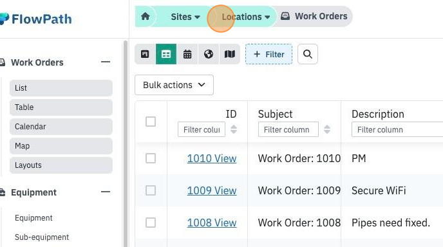Select Layouts in the Work Orders menu

pos(61,165)
